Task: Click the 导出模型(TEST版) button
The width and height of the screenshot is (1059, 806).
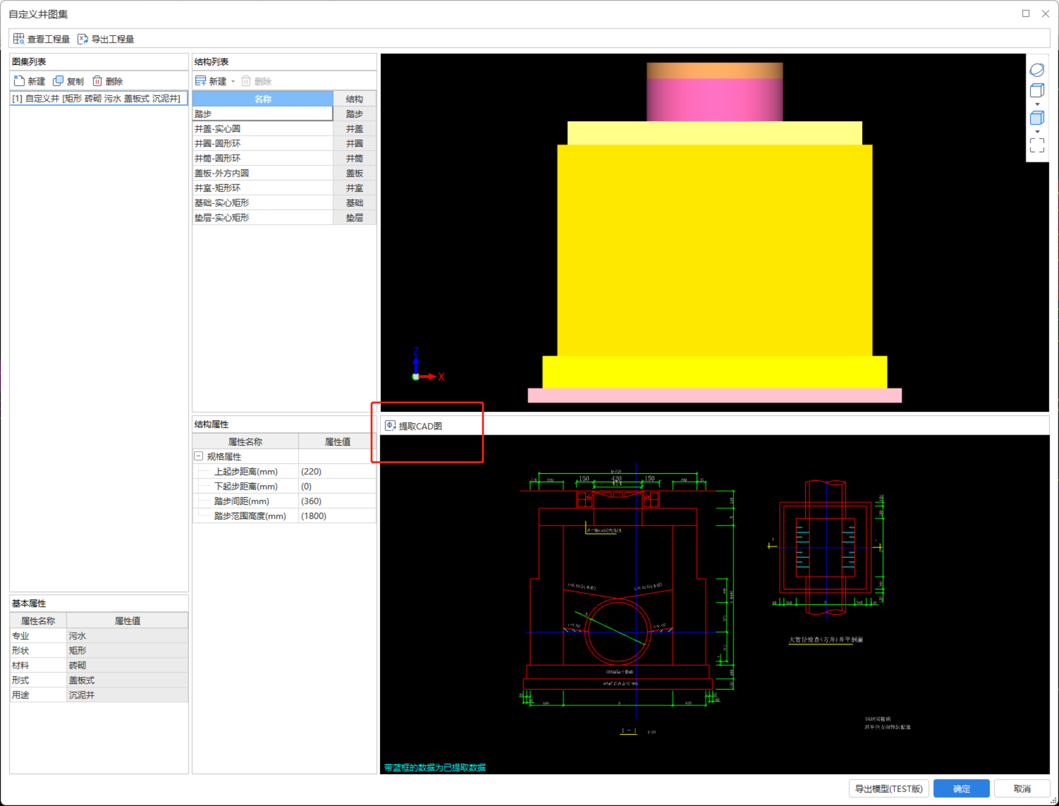Action: pos(888,788)
